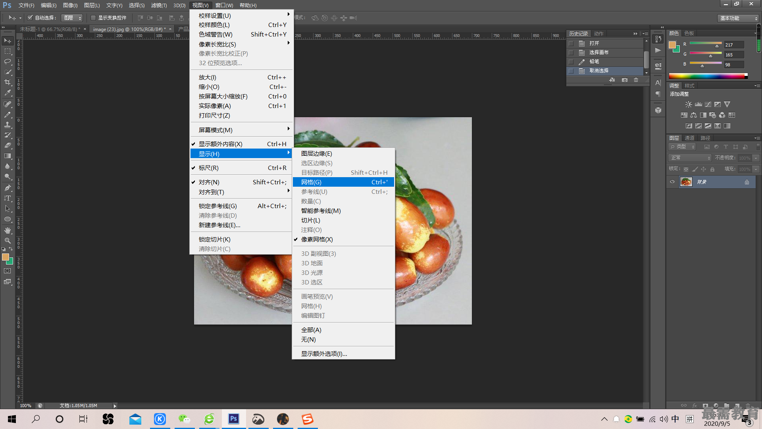Image resolution: width=762 pixels, height=429 pixels.
Task: Expand Screen Mode submenu
Action: [x=241, y=130]
